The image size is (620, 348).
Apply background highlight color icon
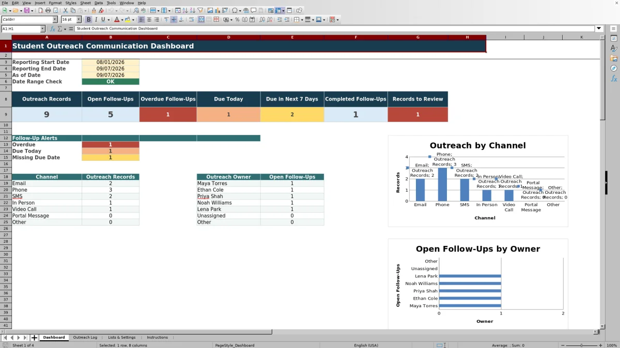[x=127, y=20]
